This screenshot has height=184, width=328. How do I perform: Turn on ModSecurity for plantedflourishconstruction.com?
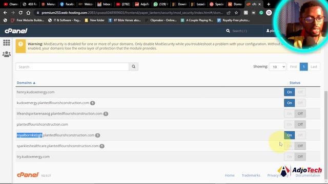point(289,124)
